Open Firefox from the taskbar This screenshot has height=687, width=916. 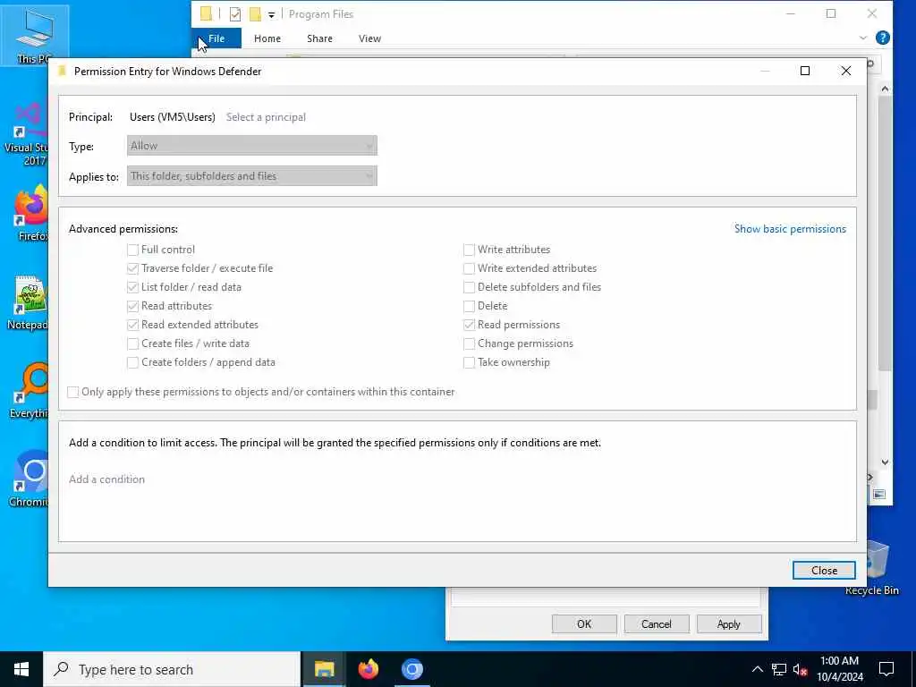point(368,669)
